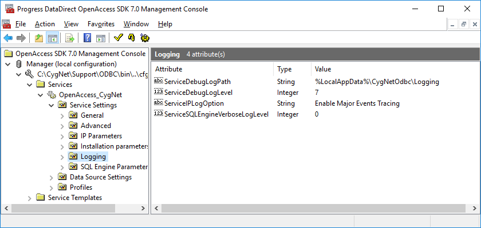
Task: Expand the Installation parameters node
Action: coord(62,147)
